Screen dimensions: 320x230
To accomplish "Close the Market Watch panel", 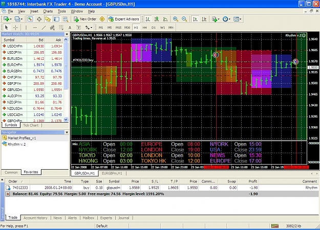I will (x=67, y=34).
